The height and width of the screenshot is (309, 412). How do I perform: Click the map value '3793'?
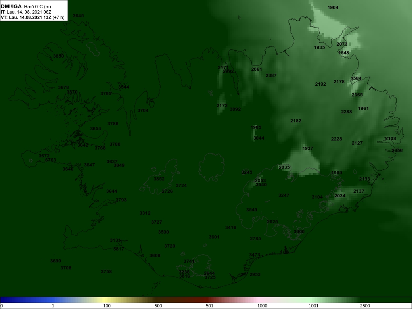[121, 200]
